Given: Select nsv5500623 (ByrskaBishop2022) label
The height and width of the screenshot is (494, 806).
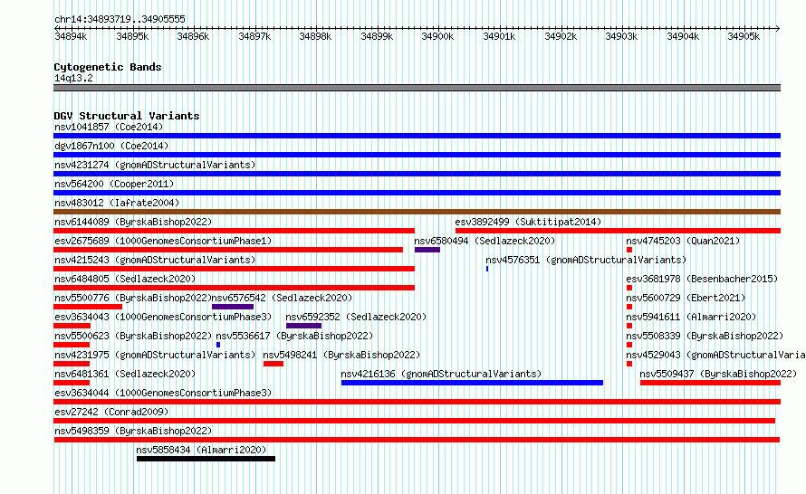Looking at the screenshot, I should pos(133,336).
